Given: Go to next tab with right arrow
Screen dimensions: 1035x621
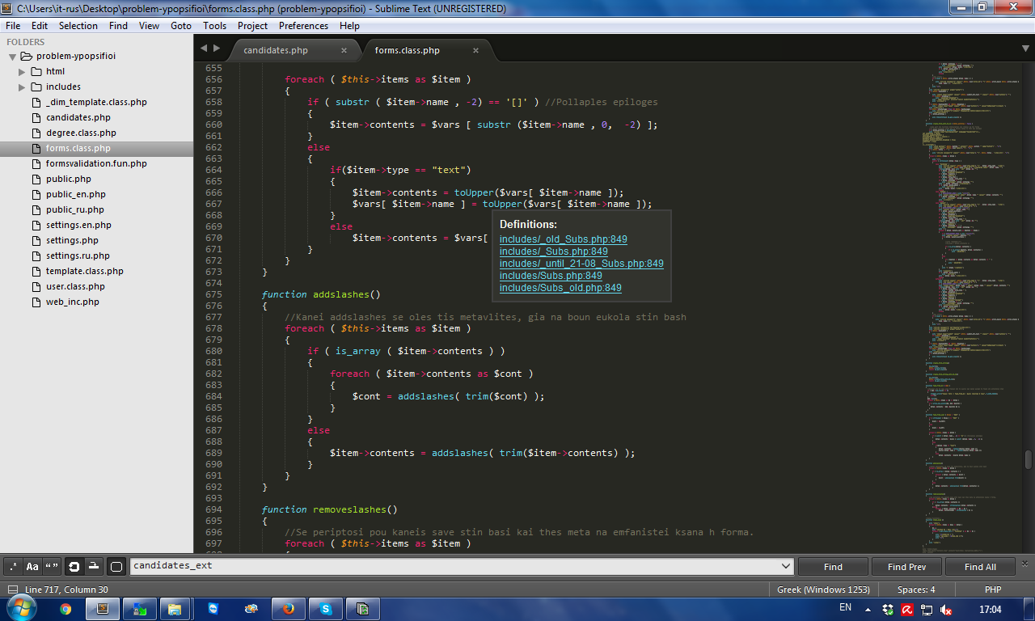Looking at the screenshot, I should [x=216, y=49].
